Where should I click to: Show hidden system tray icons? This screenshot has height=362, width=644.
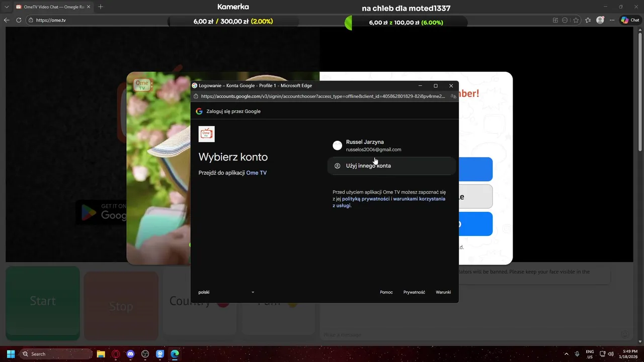566,354
